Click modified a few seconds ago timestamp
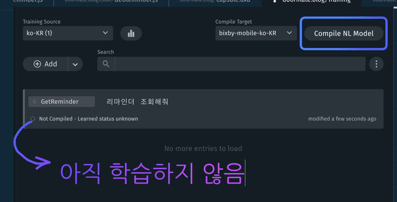The image size is (397, 202). coord(342,119)
